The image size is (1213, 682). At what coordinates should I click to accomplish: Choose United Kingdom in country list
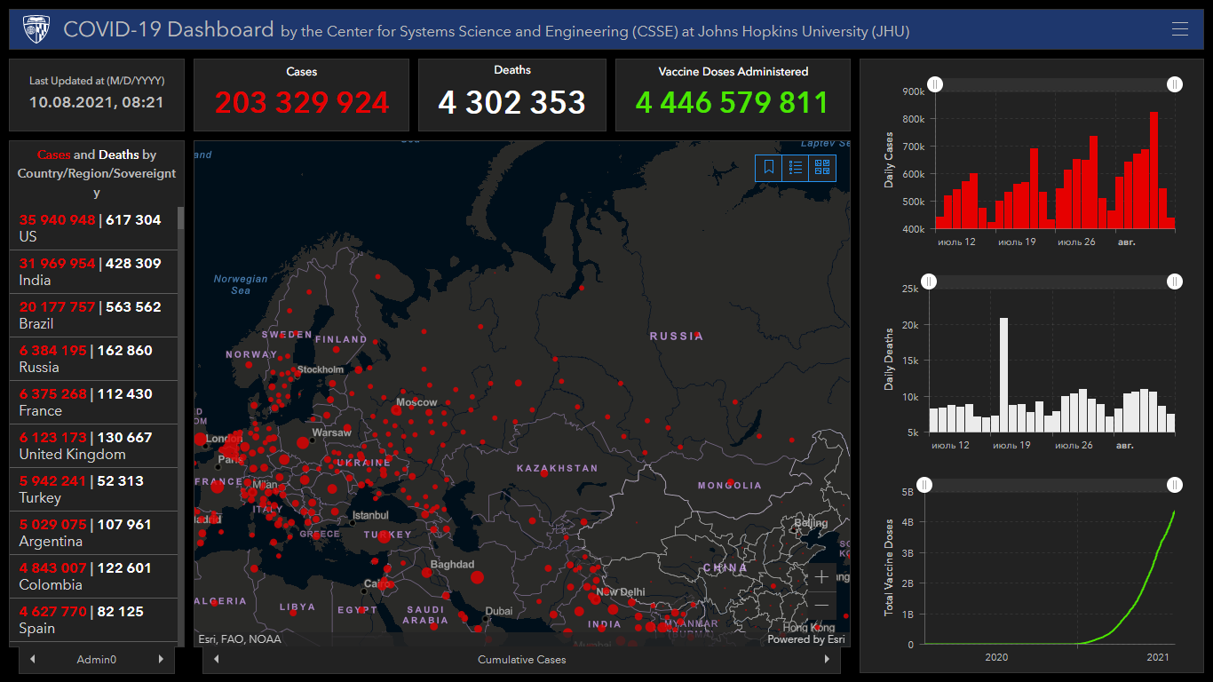[x=93, y=446]
